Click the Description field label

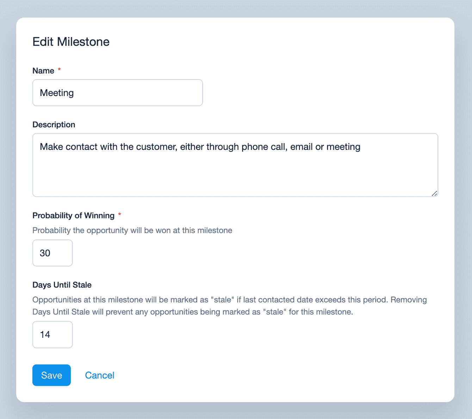[54, 125]
